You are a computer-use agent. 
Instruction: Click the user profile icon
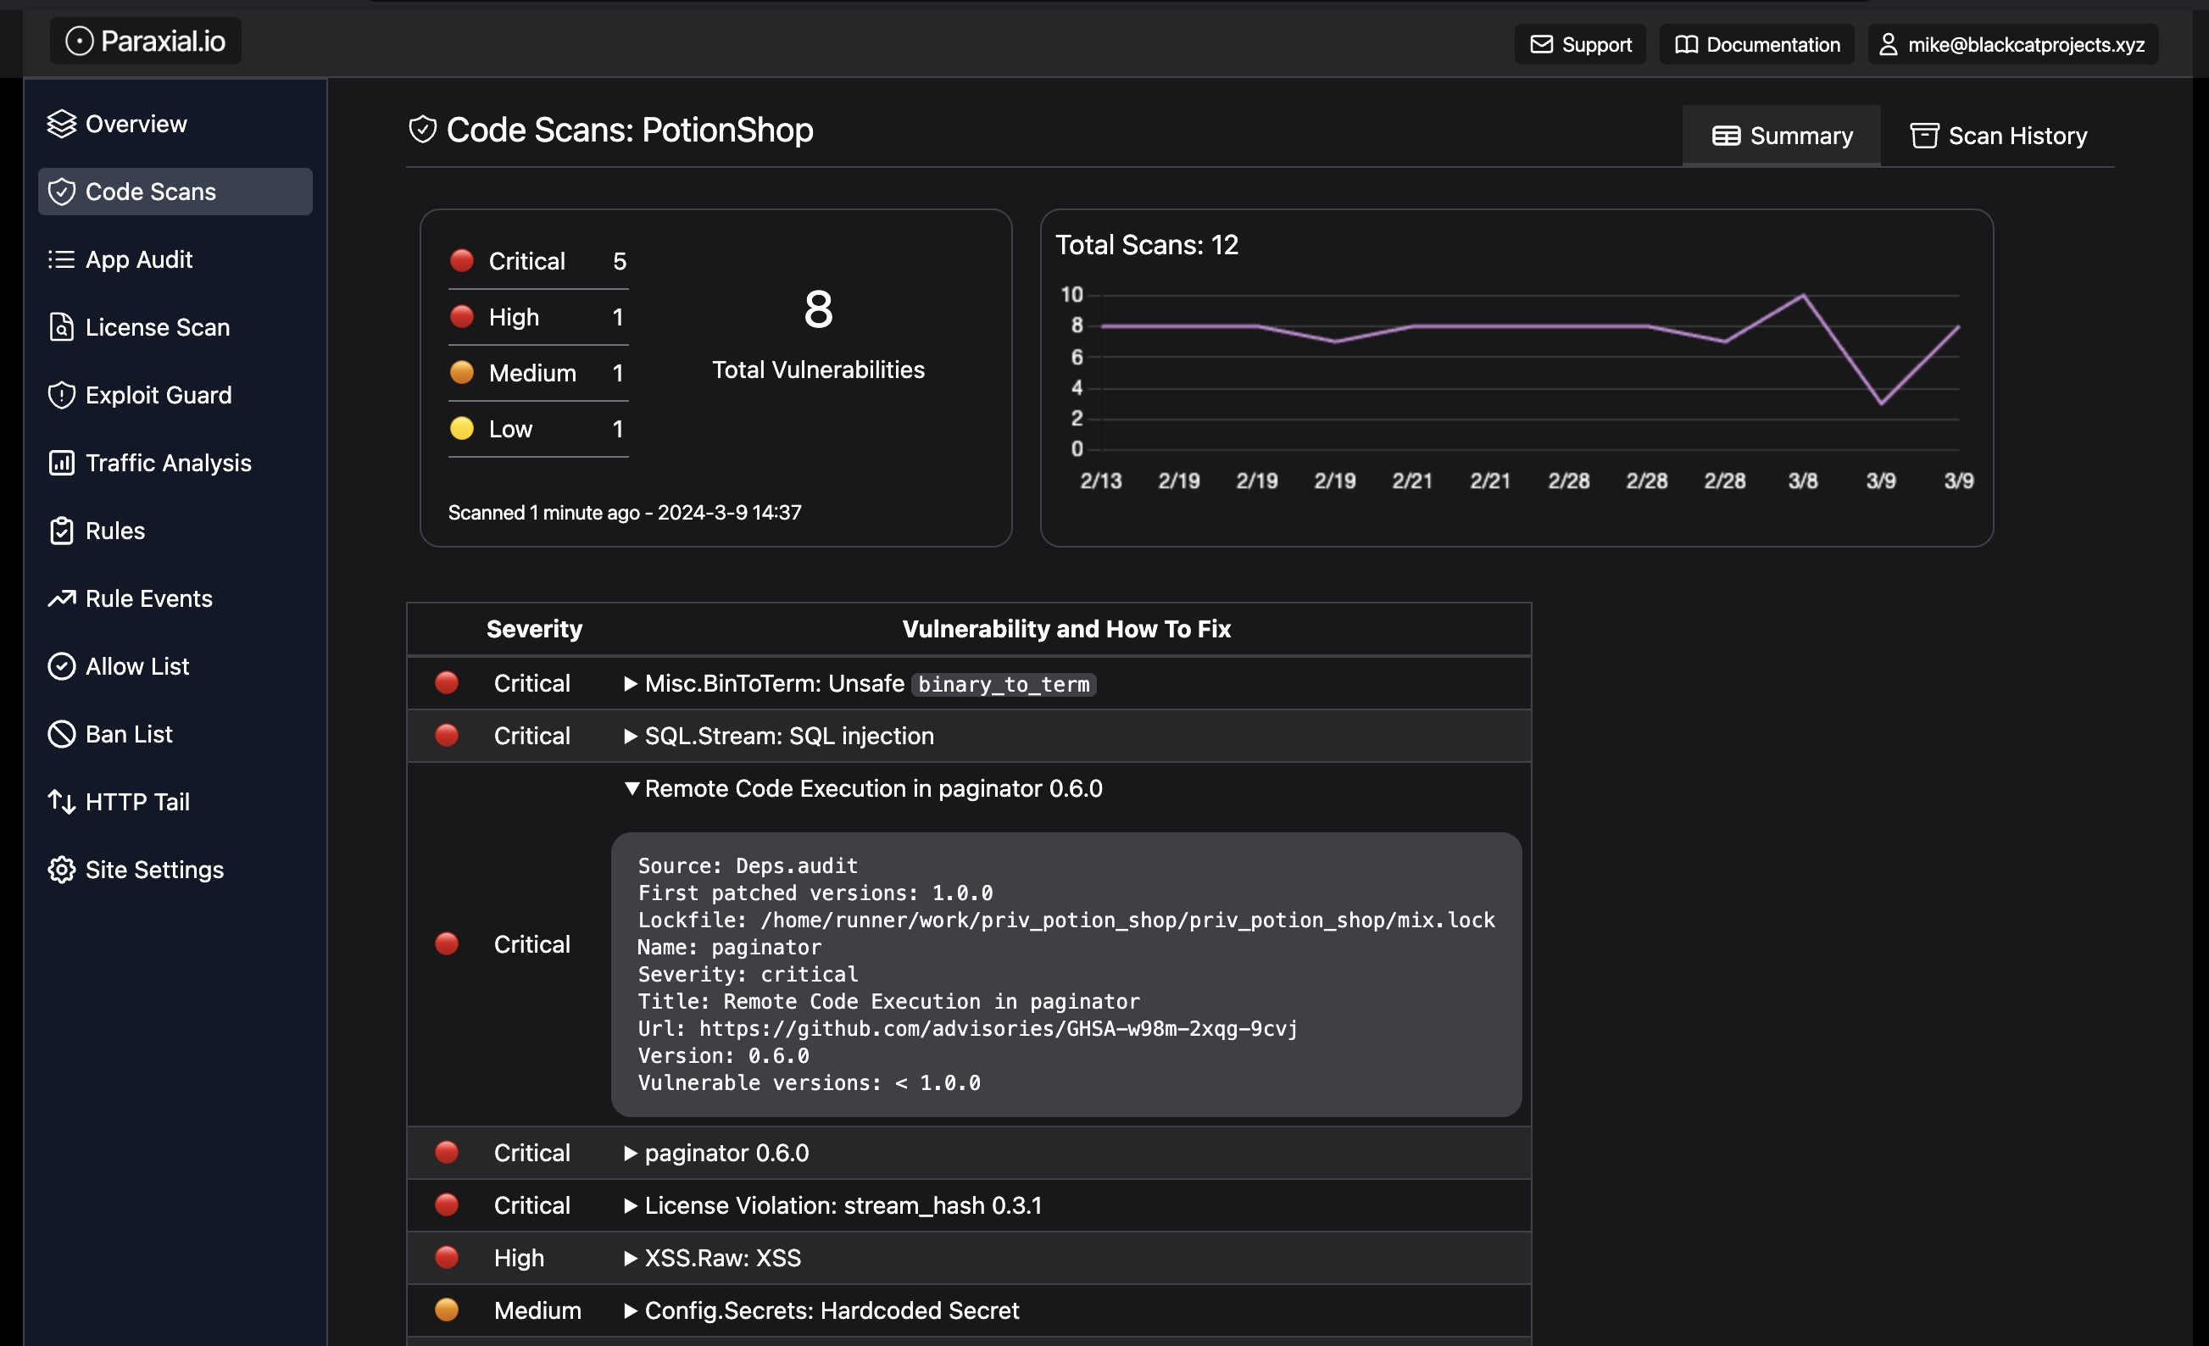point(1888,44)
